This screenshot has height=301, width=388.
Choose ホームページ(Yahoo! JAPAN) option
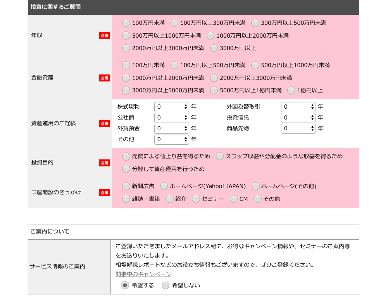tap(164, 187)
